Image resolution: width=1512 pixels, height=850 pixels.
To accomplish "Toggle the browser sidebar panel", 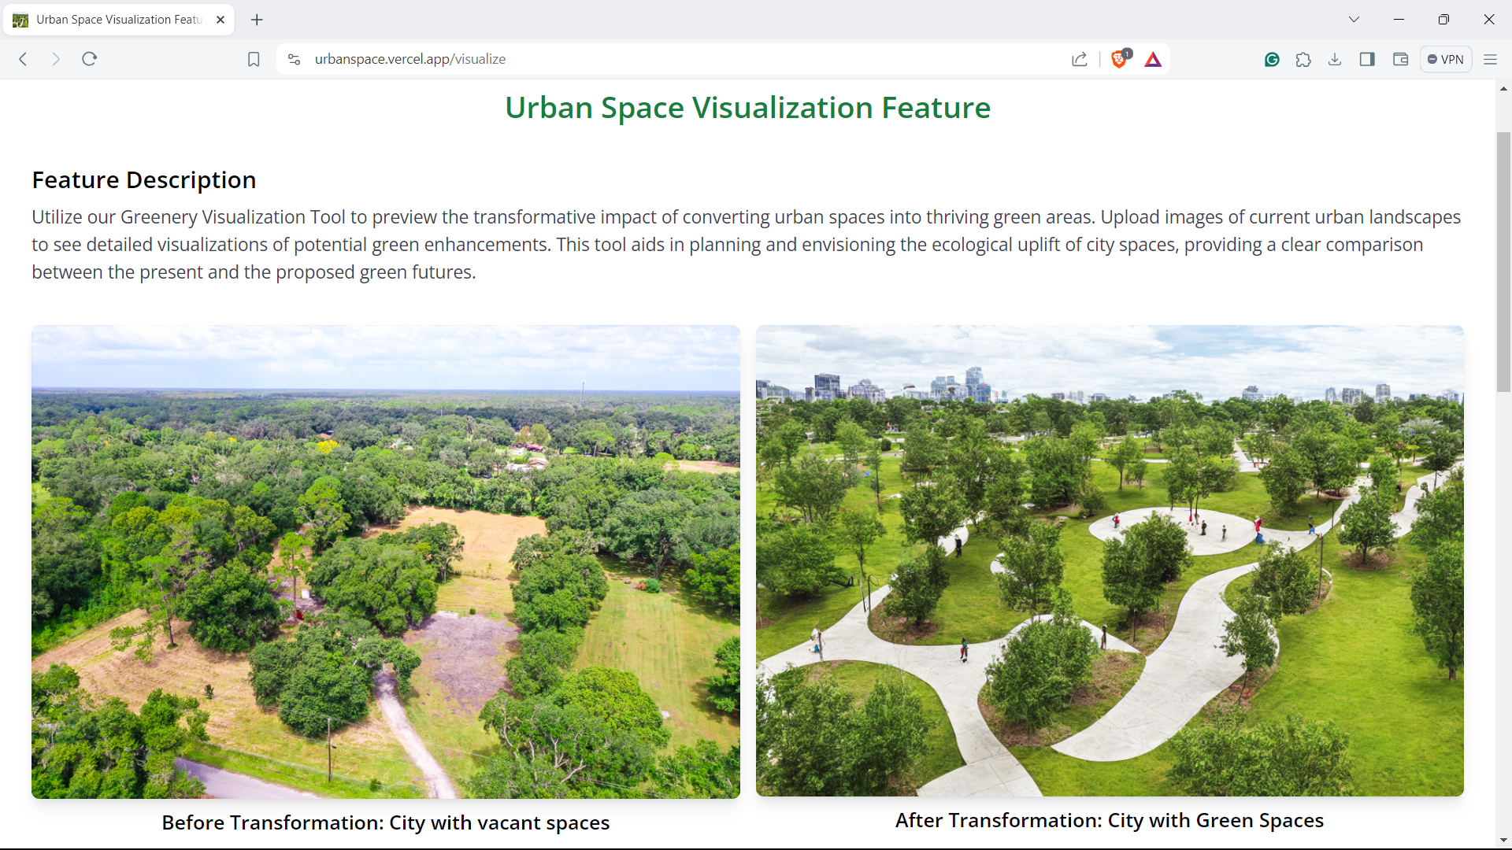I will (1367, 59).
